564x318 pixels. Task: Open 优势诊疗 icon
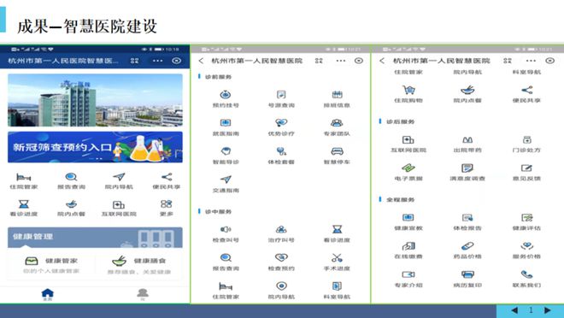tap(281, 123)
